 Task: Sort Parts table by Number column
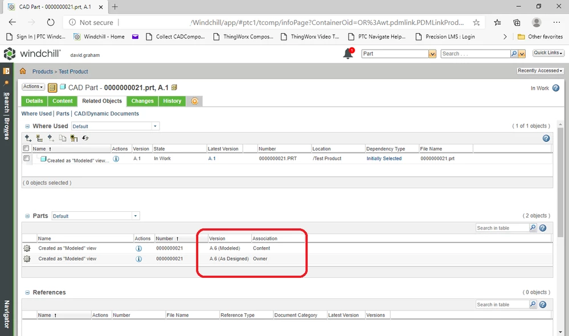165,239
